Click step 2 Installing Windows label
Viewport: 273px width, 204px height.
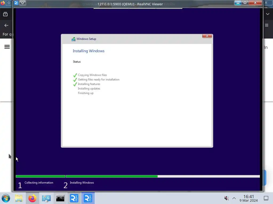82,183
